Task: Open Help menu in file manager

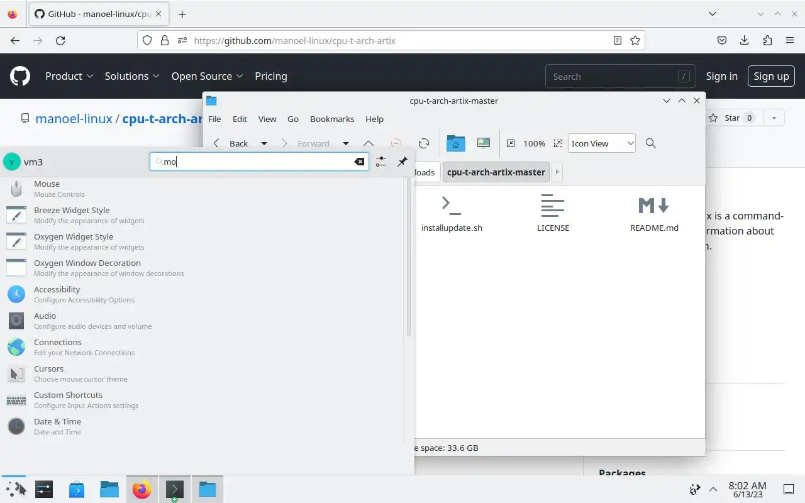Action: point(374,119)
